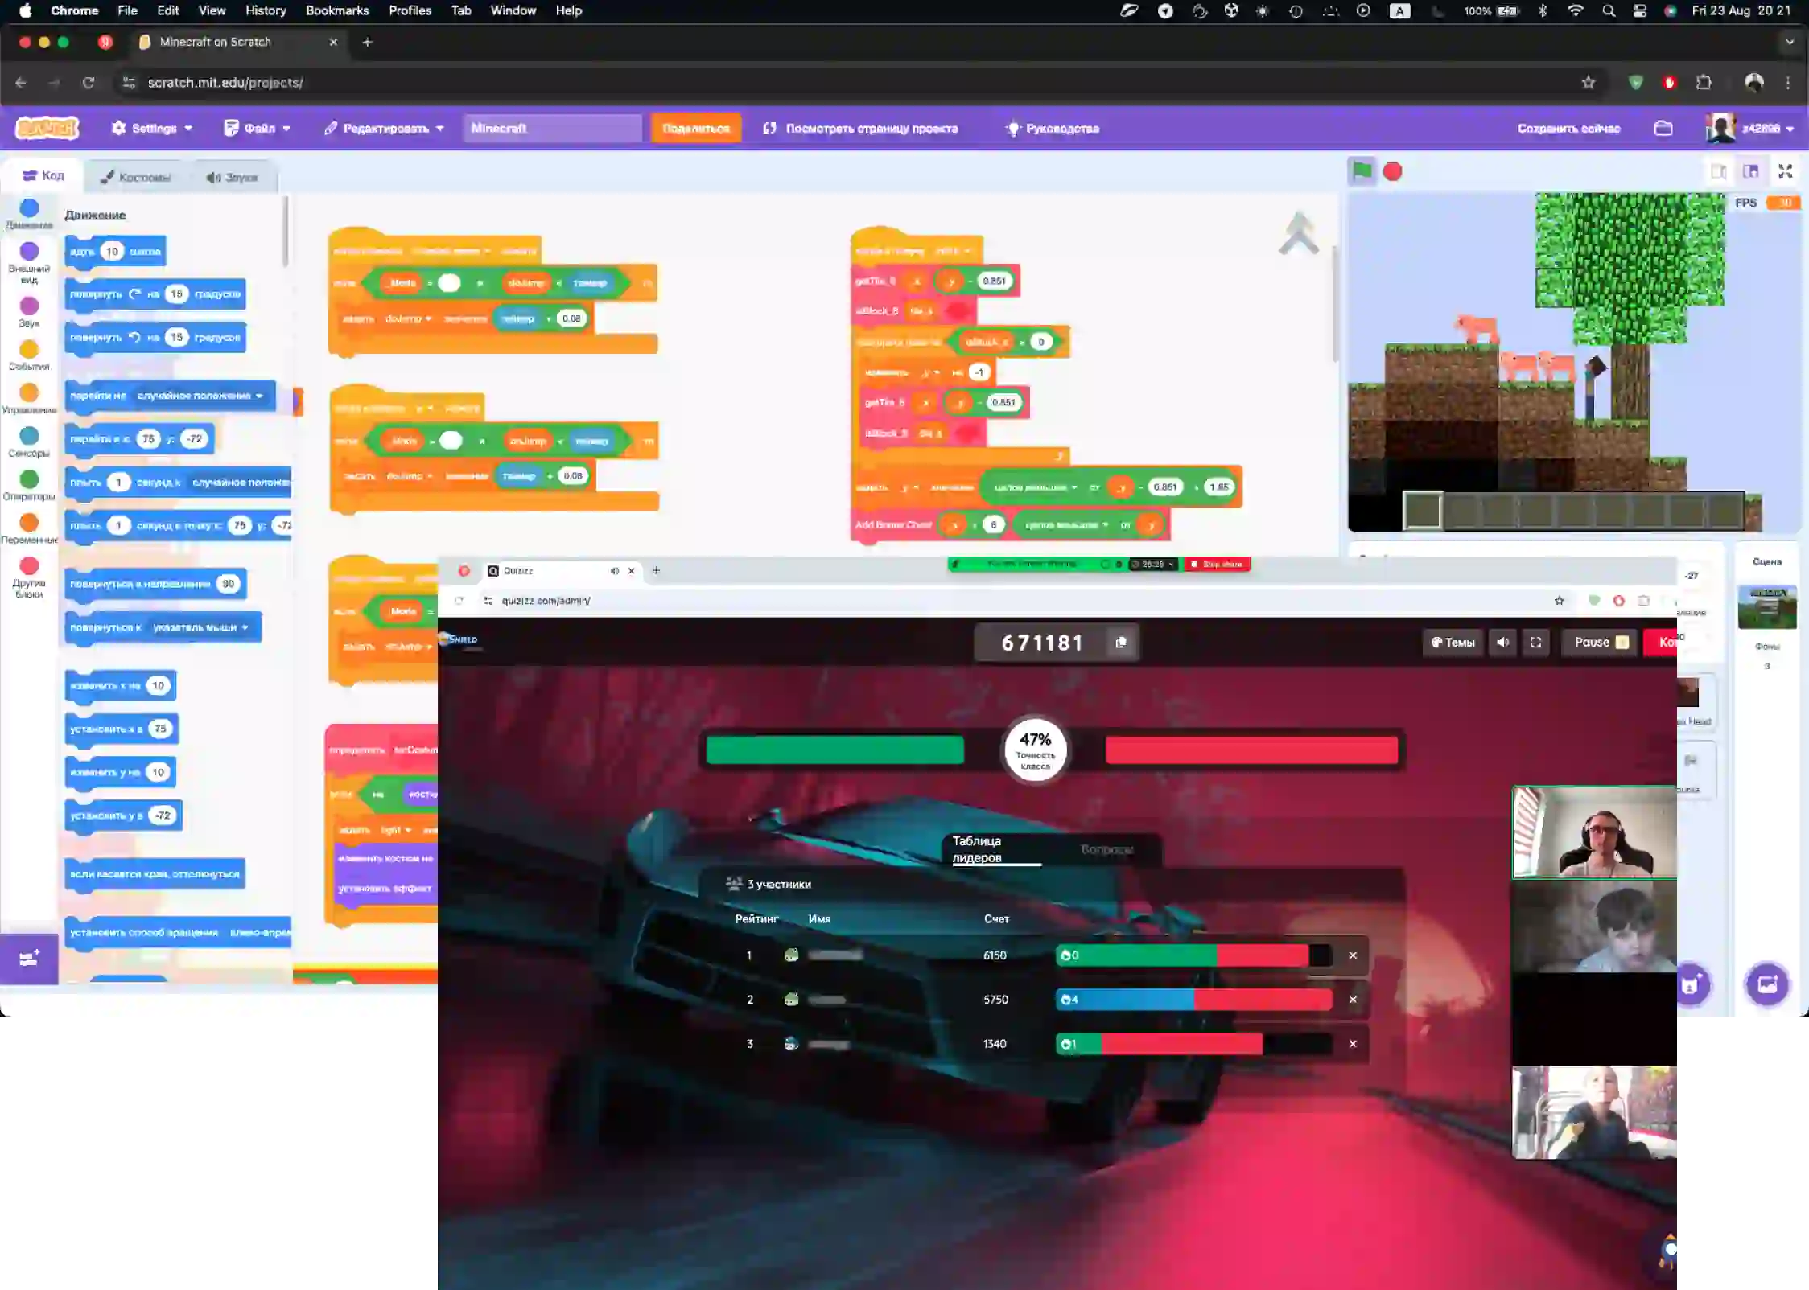Viewport: 1809px width, 1290px height.
Task: Click the Поделиться share button
Action: pos(695,128)
